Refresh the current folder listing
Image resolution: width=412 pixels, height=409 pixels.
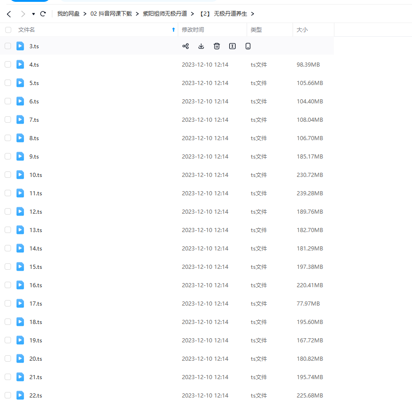click(43, 14)
